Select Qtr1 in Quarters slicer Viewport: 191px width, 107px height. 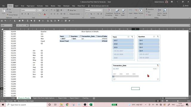click(x=149, y=40)
